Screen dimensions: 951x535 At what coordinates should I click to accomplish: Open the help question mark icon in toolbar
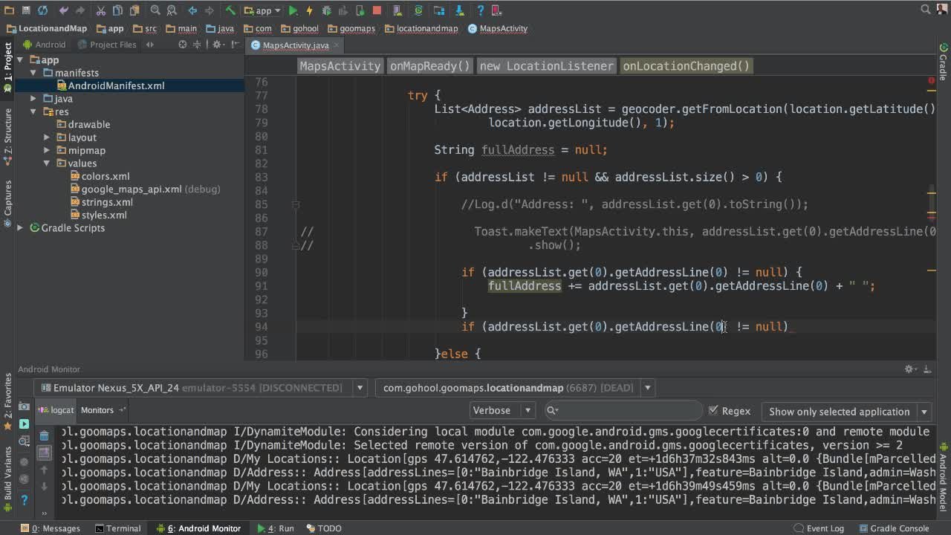click(x=480, y=10)
